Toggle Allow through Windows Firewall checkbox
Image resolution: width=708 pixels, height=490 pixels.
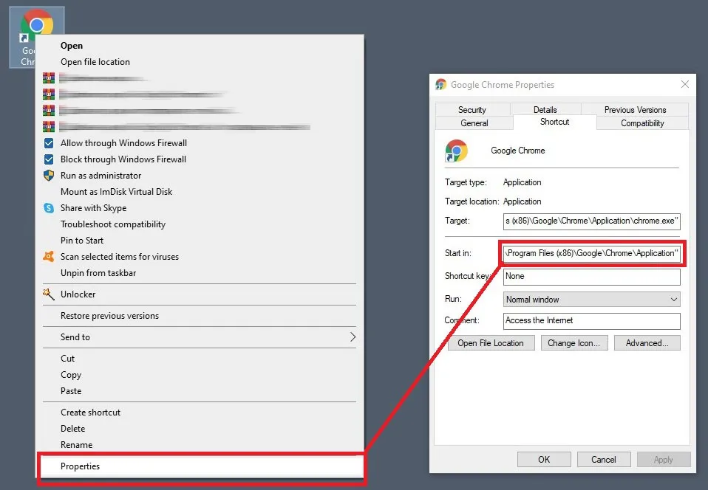(49, 143)
